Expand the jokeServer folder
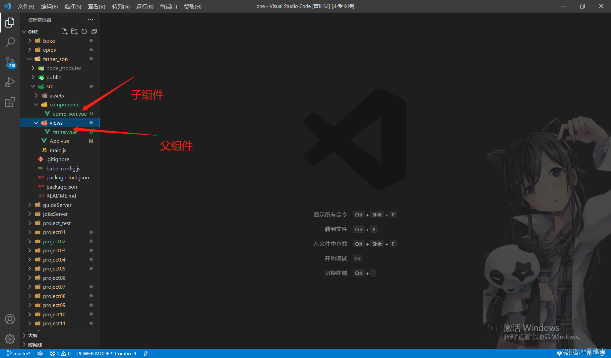611x358 pixels. [x=30, y=214]
